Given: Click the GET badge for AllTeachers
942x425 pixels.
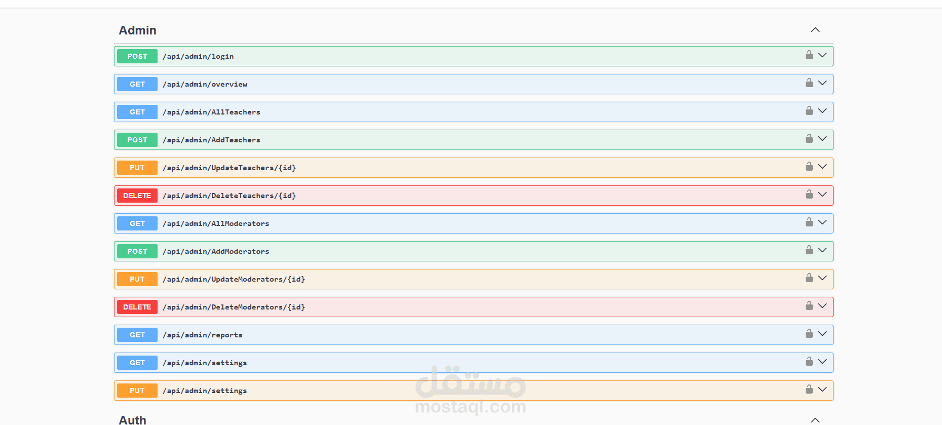Looking at the screenshot, I should 137,112.
